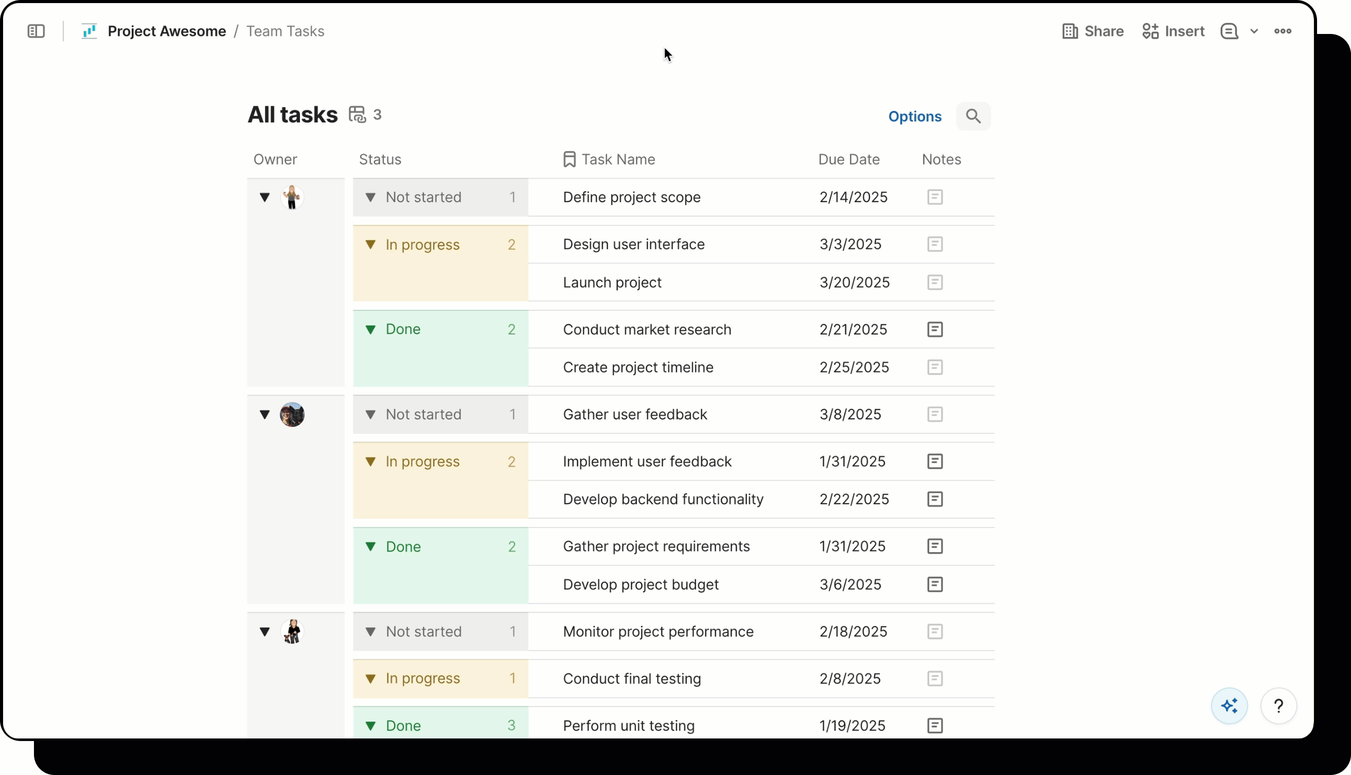Collapse the first owner group triangle
Viewport: 1351px width, 775px height.
264,198
